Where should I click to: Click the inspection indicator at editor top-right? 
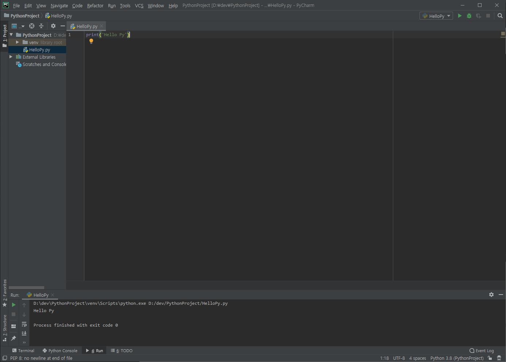tap(503, 34)
